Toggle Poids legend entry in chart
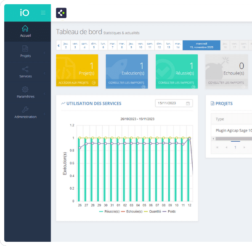The image size is (252, 246). coord(169,212)
